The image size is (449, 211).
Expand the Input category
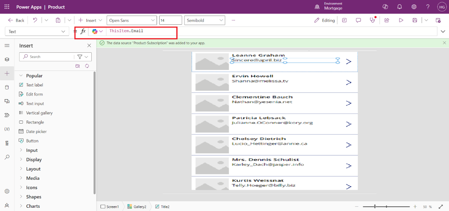coord(32,150)
